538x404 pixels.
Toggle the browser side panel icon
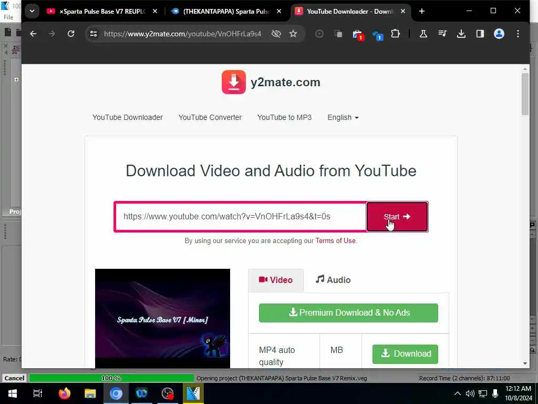click(480, 34)
